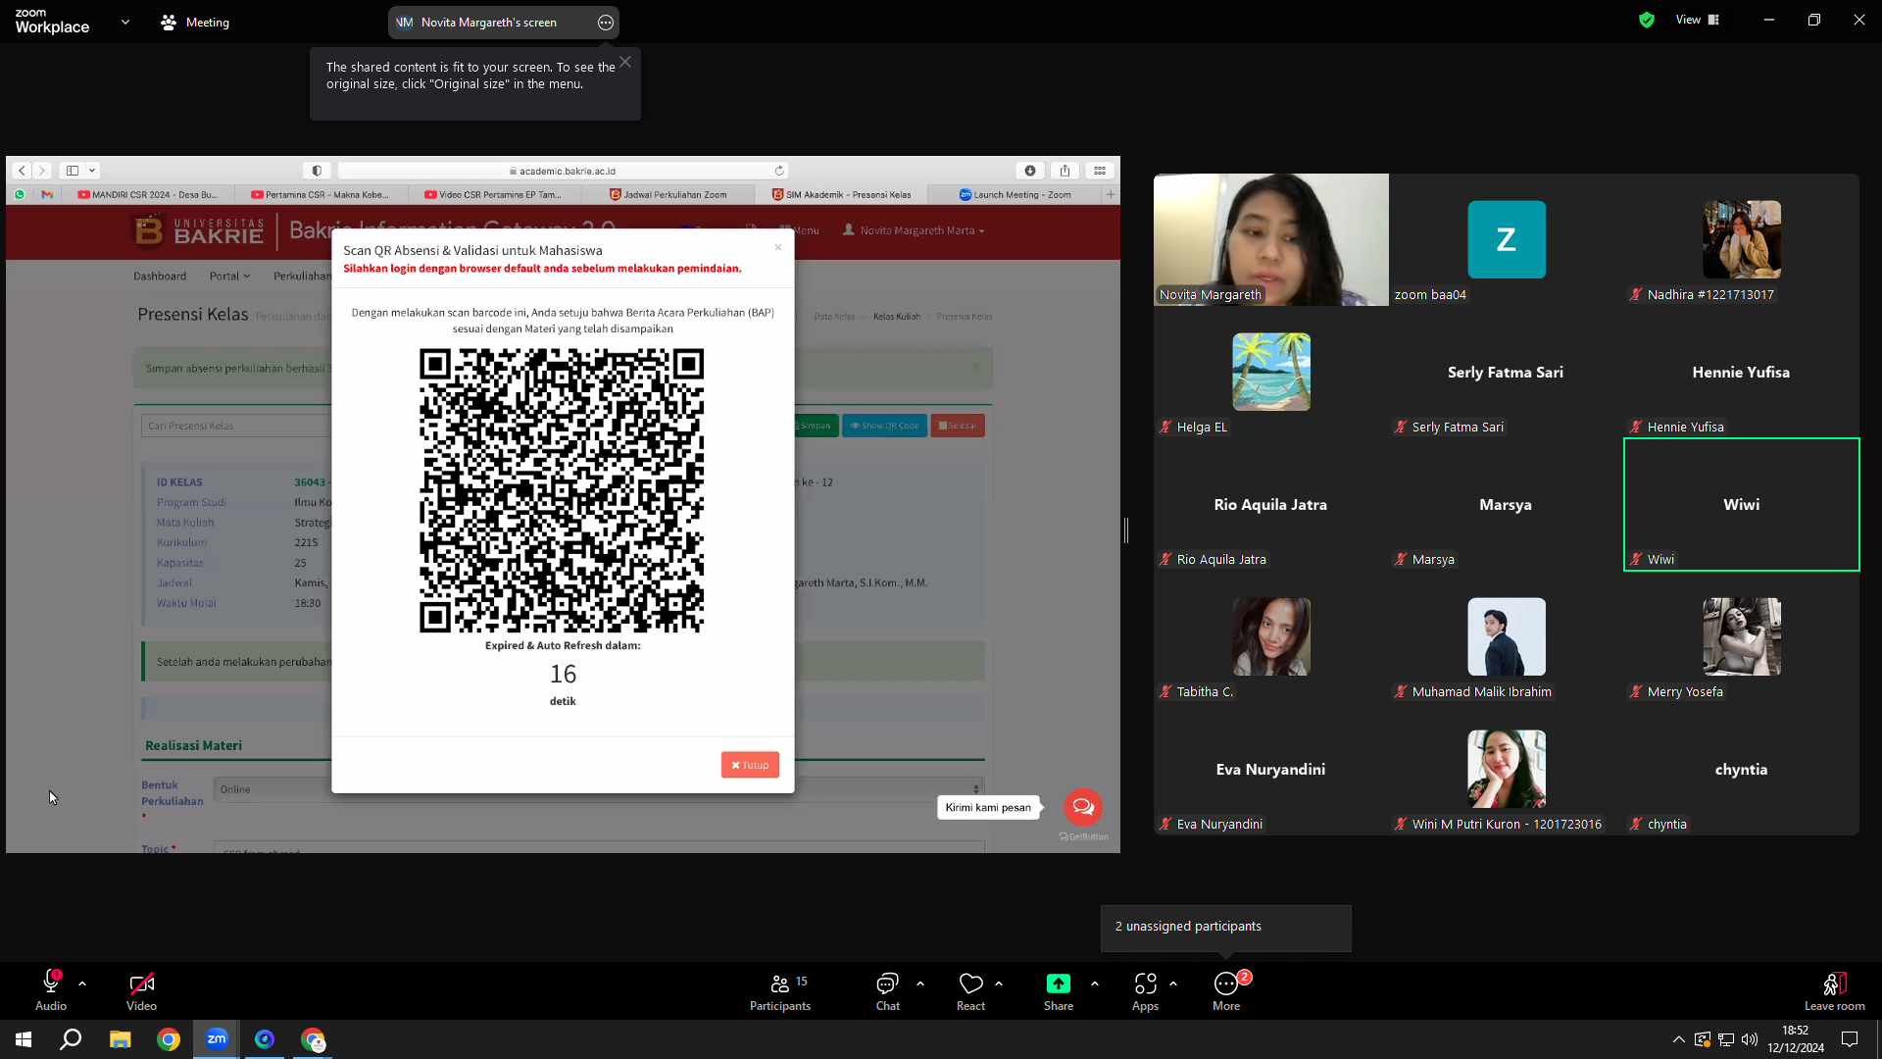Open Bentuk Perkuliahan Online dropdown

[x=599, y=789]
